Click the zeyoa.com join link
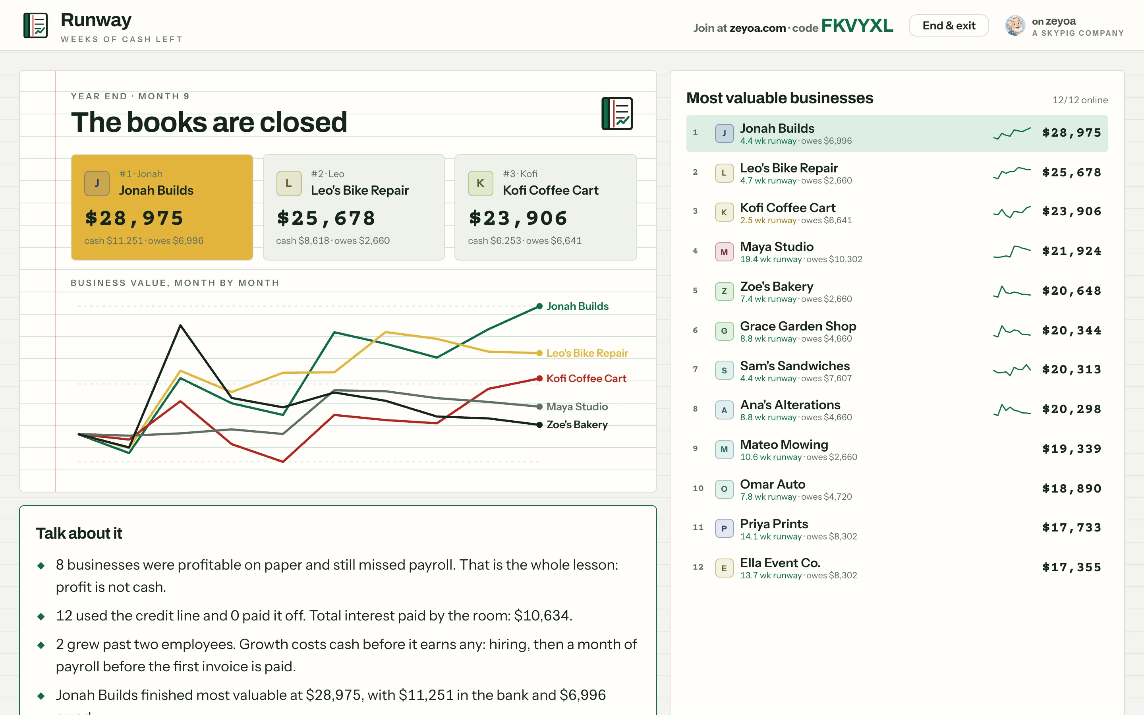Viewport: 1144px width, 715px height. (758, 28)
